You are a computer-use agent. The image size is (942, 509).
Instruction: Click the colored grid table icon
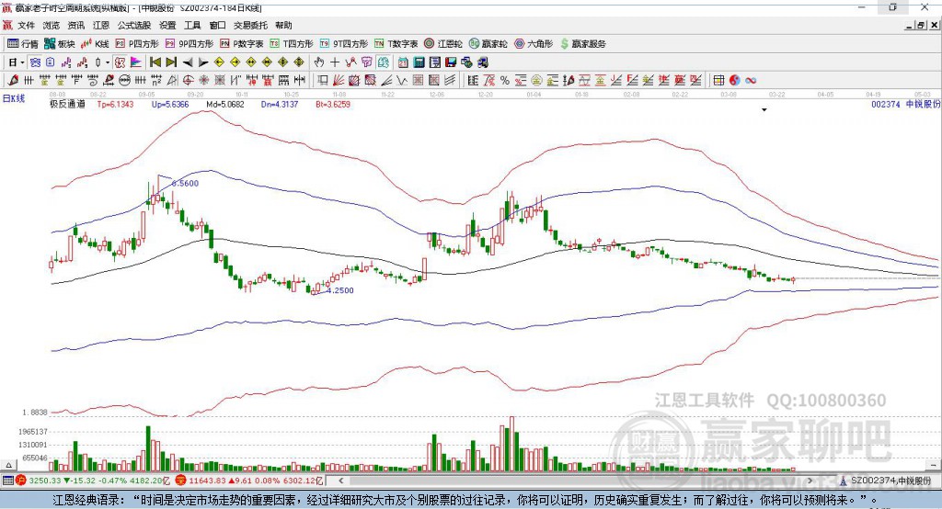click(x=718, y=80)
